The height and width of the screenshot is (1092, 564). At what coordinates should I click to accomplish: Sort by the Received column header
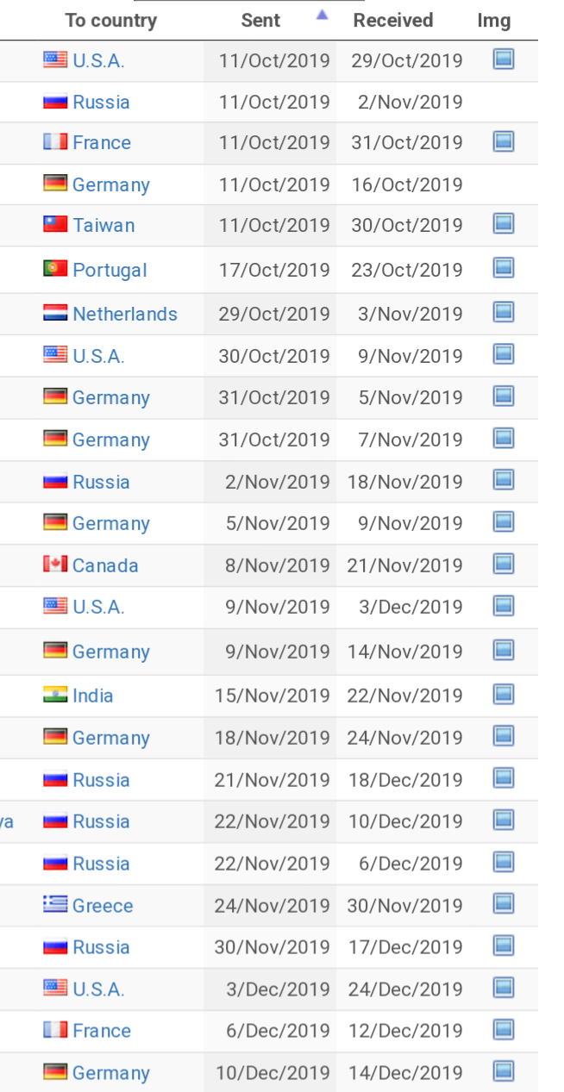tap(393, 21)
